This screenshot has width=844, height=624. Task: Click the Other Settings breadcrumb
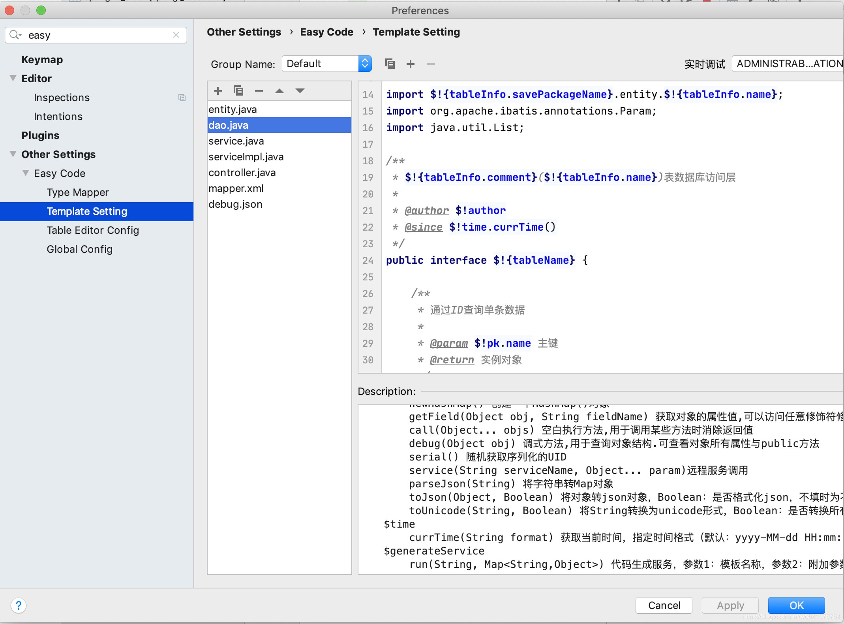(x=244, y=32)
